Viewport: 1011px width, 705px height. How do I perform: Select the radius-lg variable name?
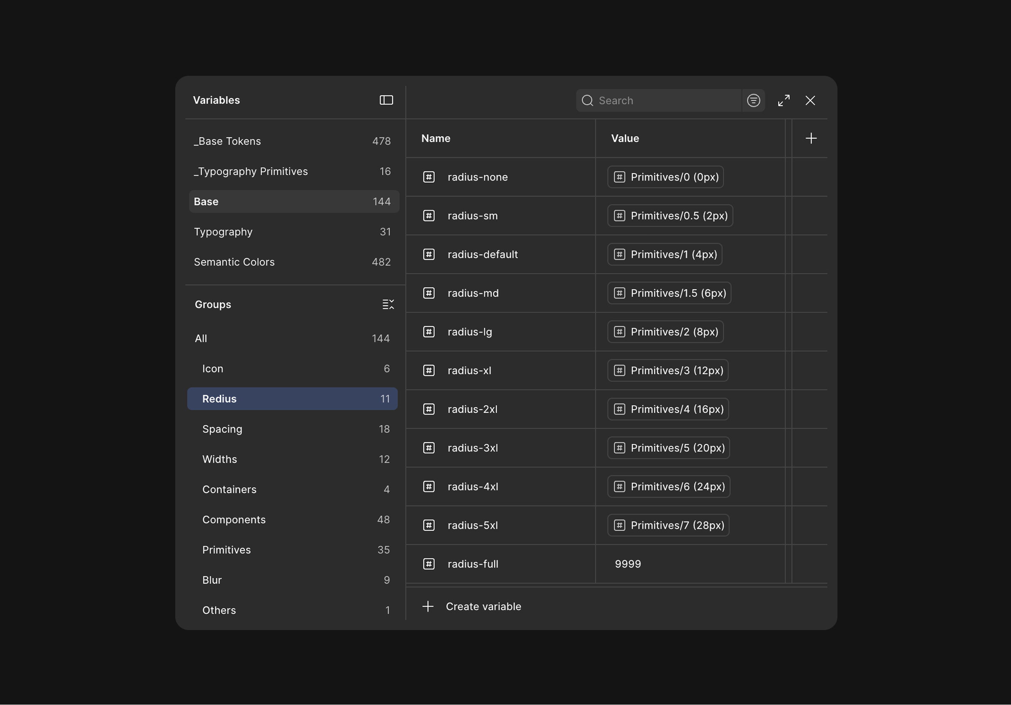pyautogui.click(x=470, y=332)
